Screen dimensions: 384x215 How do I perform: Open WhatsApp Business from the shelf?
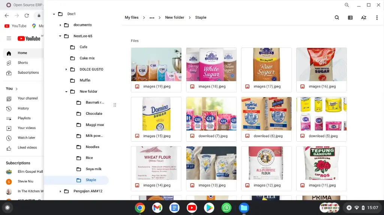(226, 208)
